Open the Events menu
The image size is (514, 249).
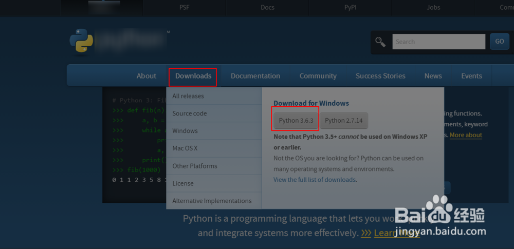point(471,75)
